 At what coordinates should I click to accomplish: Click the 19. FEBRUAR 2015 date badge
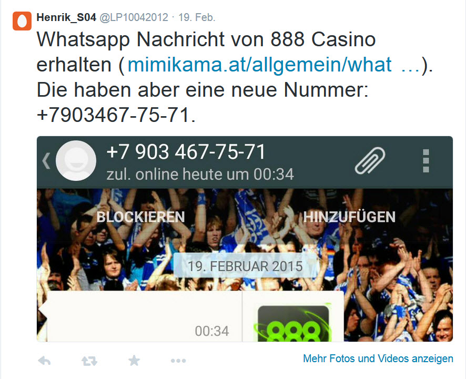(245, 266)
